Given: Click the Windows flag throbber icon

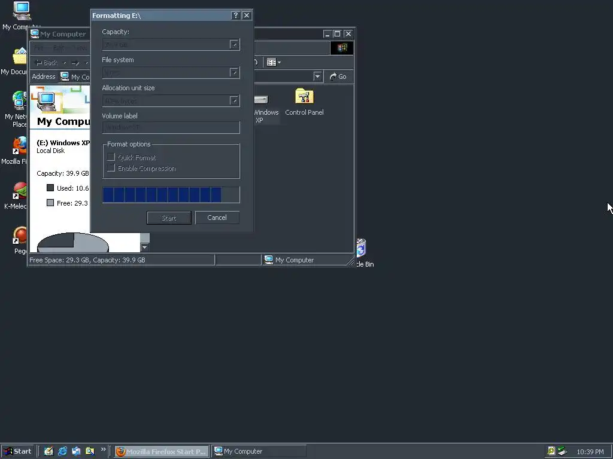Looking at the screenshot, I should pyautogui.click(x=342, y=48).
